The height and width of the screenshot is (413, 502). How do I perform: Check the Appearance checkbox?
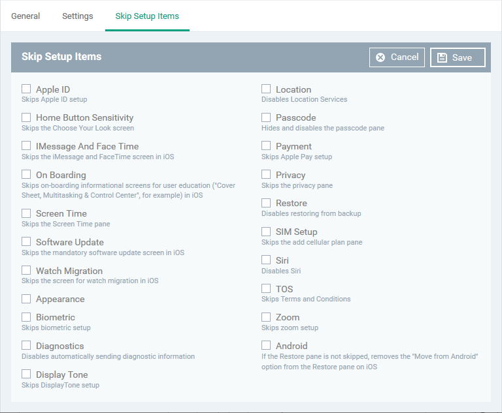26,299
